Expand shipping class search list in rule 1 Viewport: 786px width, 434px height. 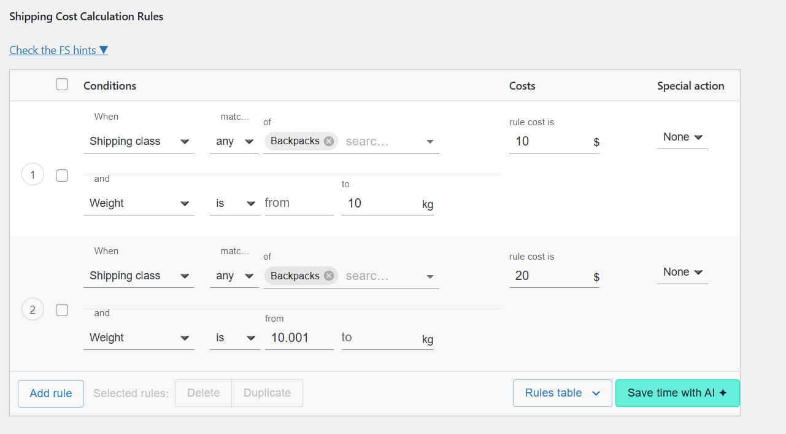430,142
